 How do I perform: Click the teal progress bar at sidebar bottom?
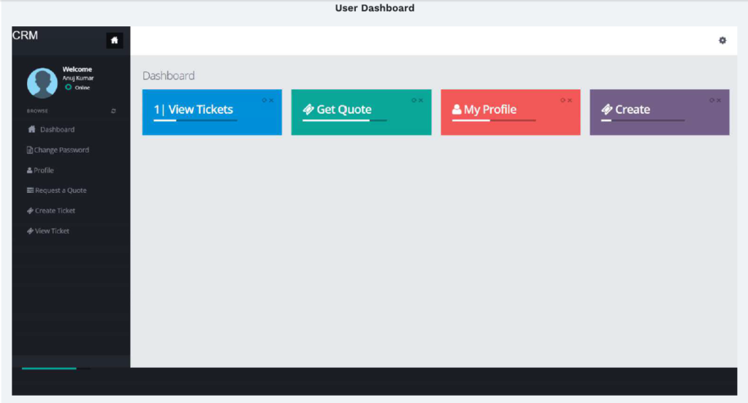click(x=49, y=368)
